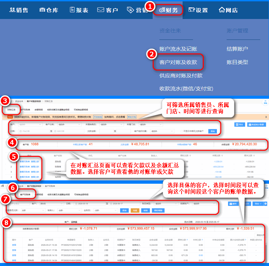Viewport: 269px width, 266px height.
Task: Select 账户流水及记账 menu item
Action: 178,49
